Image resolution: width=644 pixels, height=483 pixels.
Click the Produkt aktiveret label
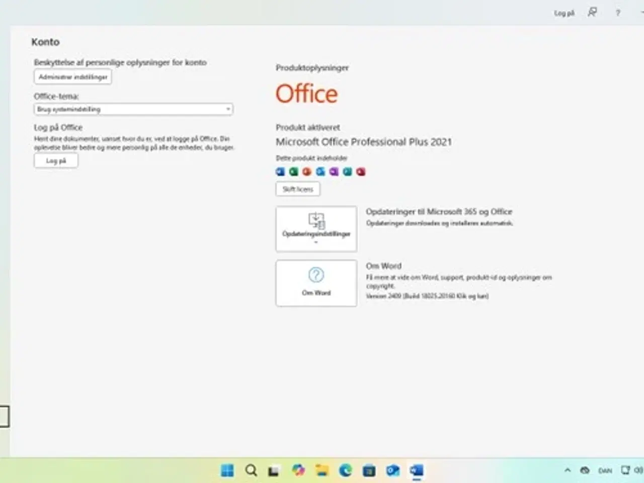click(x=308, y=127)
